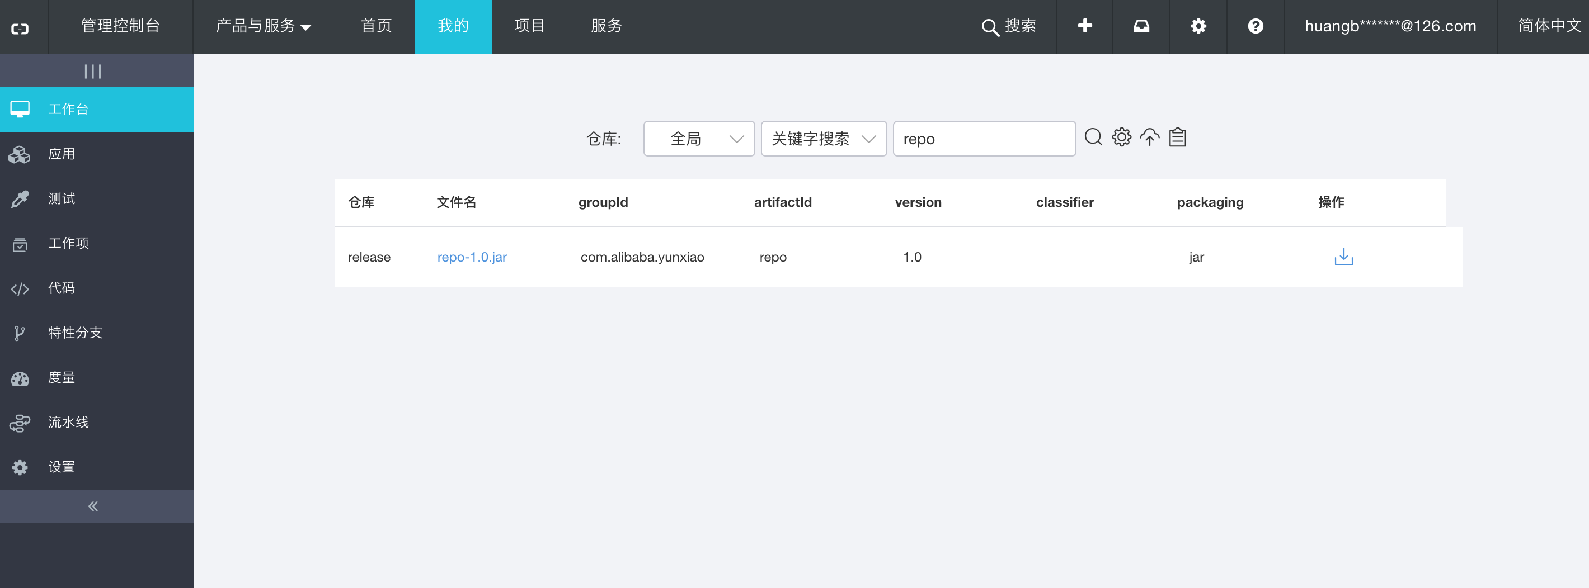Open 特性分支 in the sidebar
Viewport: 1589px width, 588px height.
click(97, 333)
